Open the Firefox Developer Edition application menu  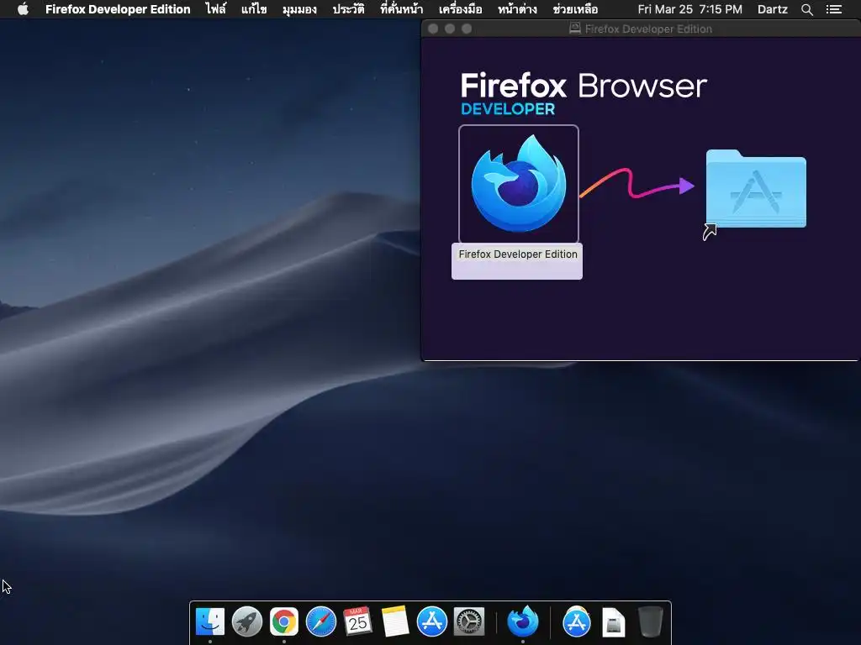(118, 9)
